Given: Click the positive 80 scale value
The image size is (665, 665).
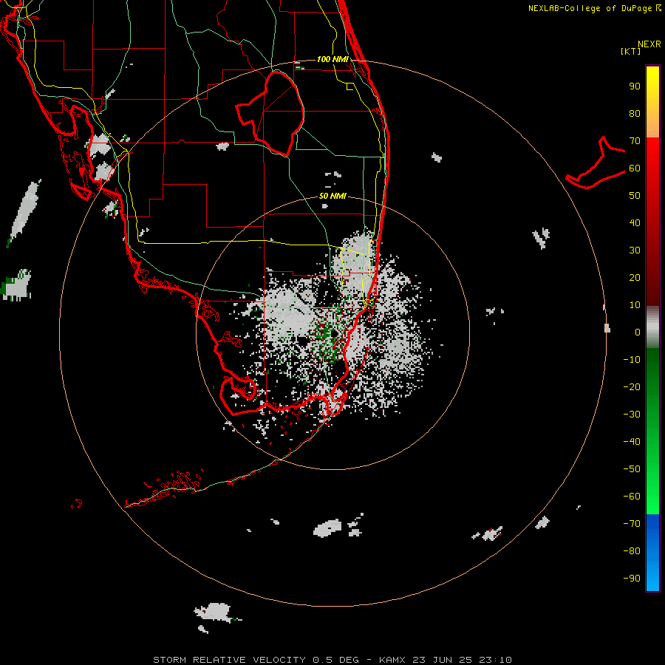Looking at the screenshot, I should coord(635,114).
